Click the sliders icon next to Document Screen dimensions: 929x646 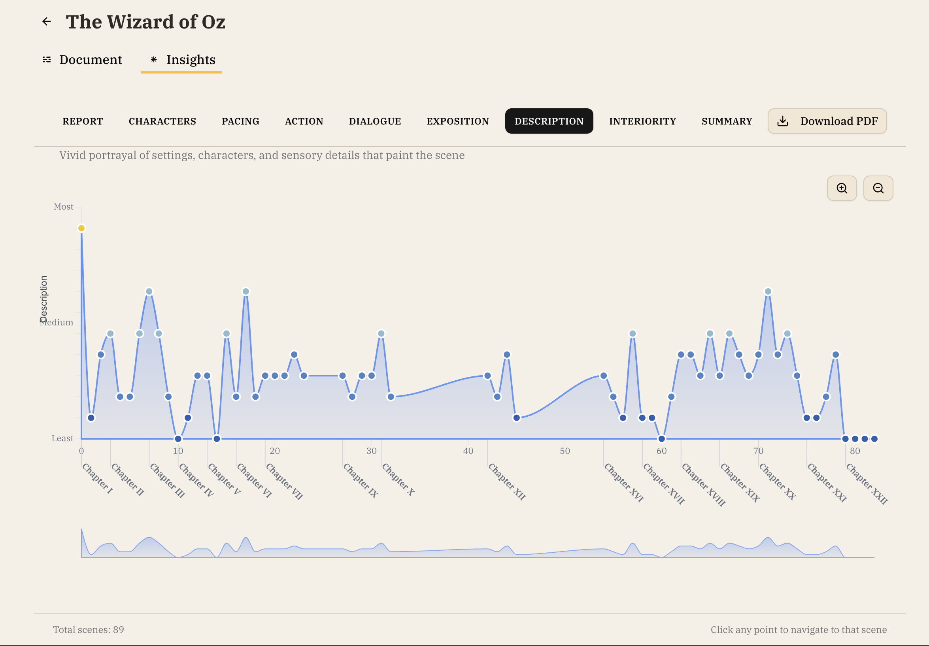[x=47, y=59]
